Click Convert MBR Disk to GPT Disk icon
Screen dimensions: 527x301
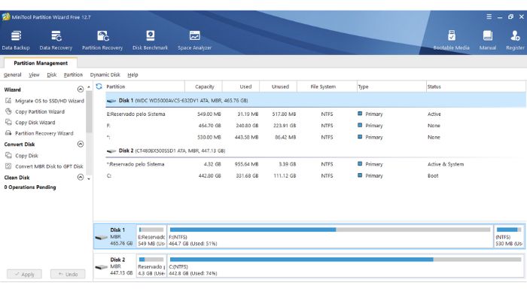coord(8,166)
